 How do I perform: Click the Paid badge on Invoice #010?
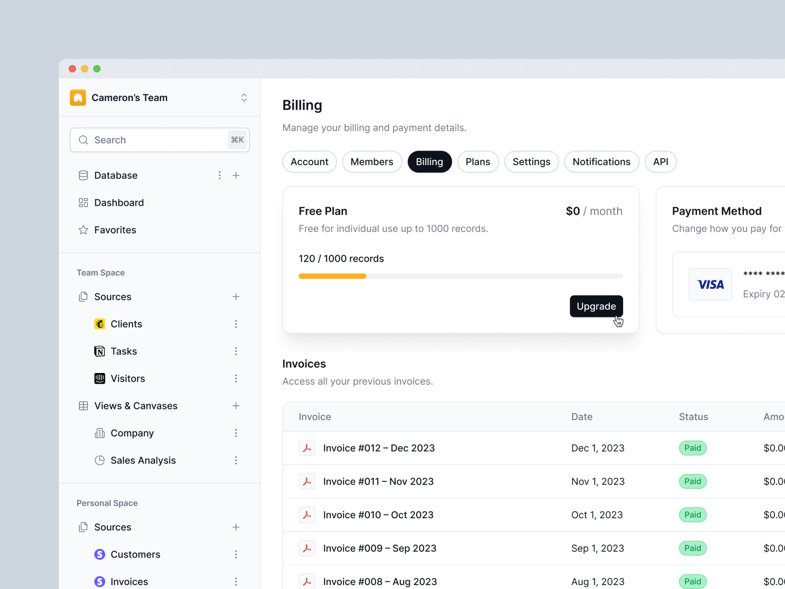tap(692, 515)
